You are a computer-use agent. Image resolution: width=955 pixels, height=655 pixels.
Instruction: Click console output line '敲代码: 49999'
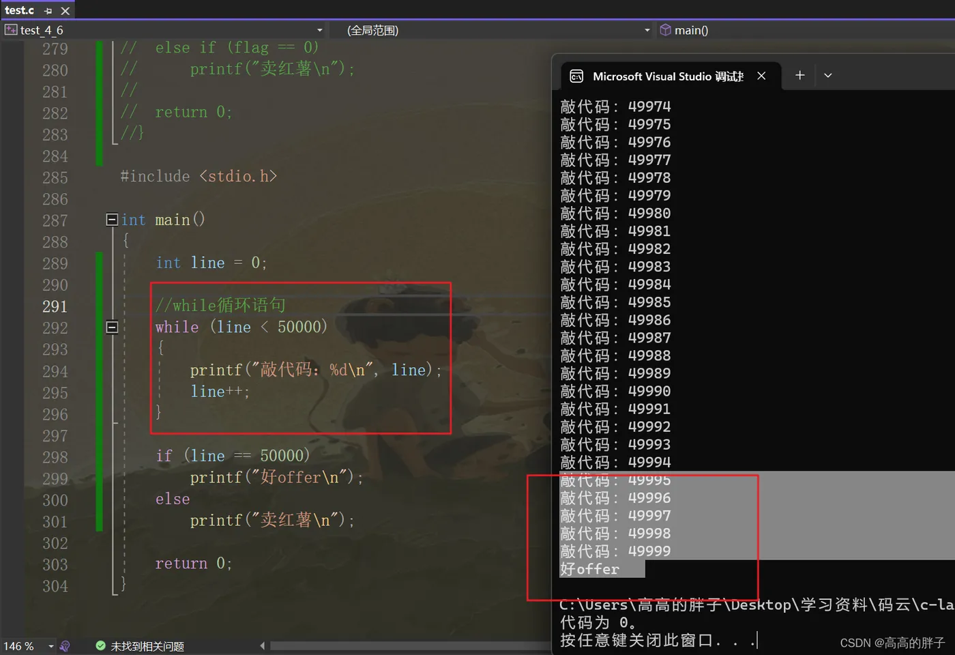click(615, 551)
